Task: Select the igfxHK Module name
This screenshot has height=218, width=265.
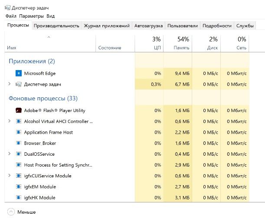Action: 40,197
